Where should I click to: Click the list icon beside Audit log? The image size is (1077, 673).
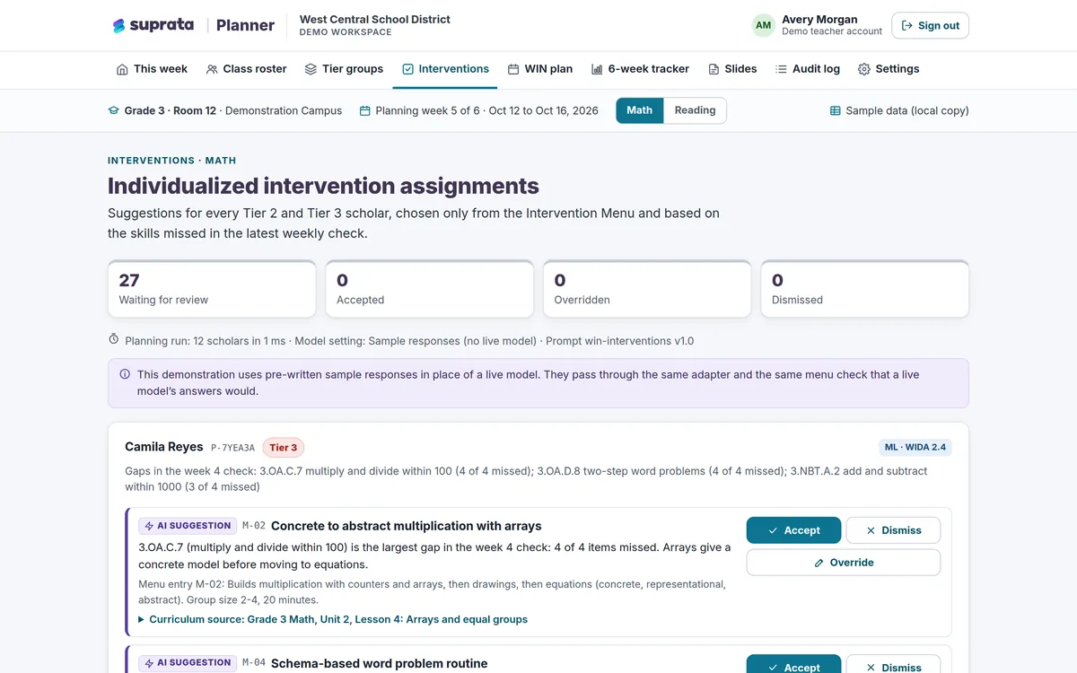pyautogui.click(x=781, y=69)
